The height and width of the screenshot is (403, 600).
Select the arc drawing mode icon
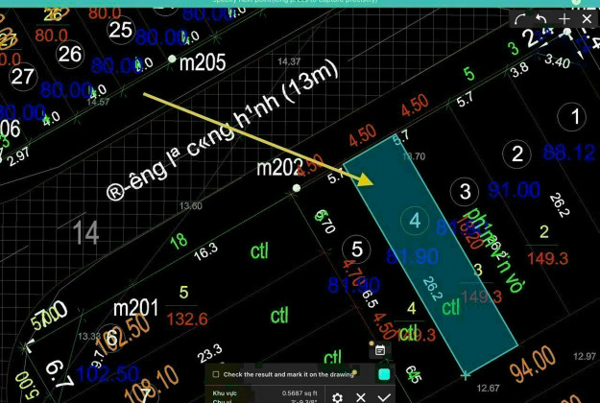pyautogui.click(x=519, y=19)
